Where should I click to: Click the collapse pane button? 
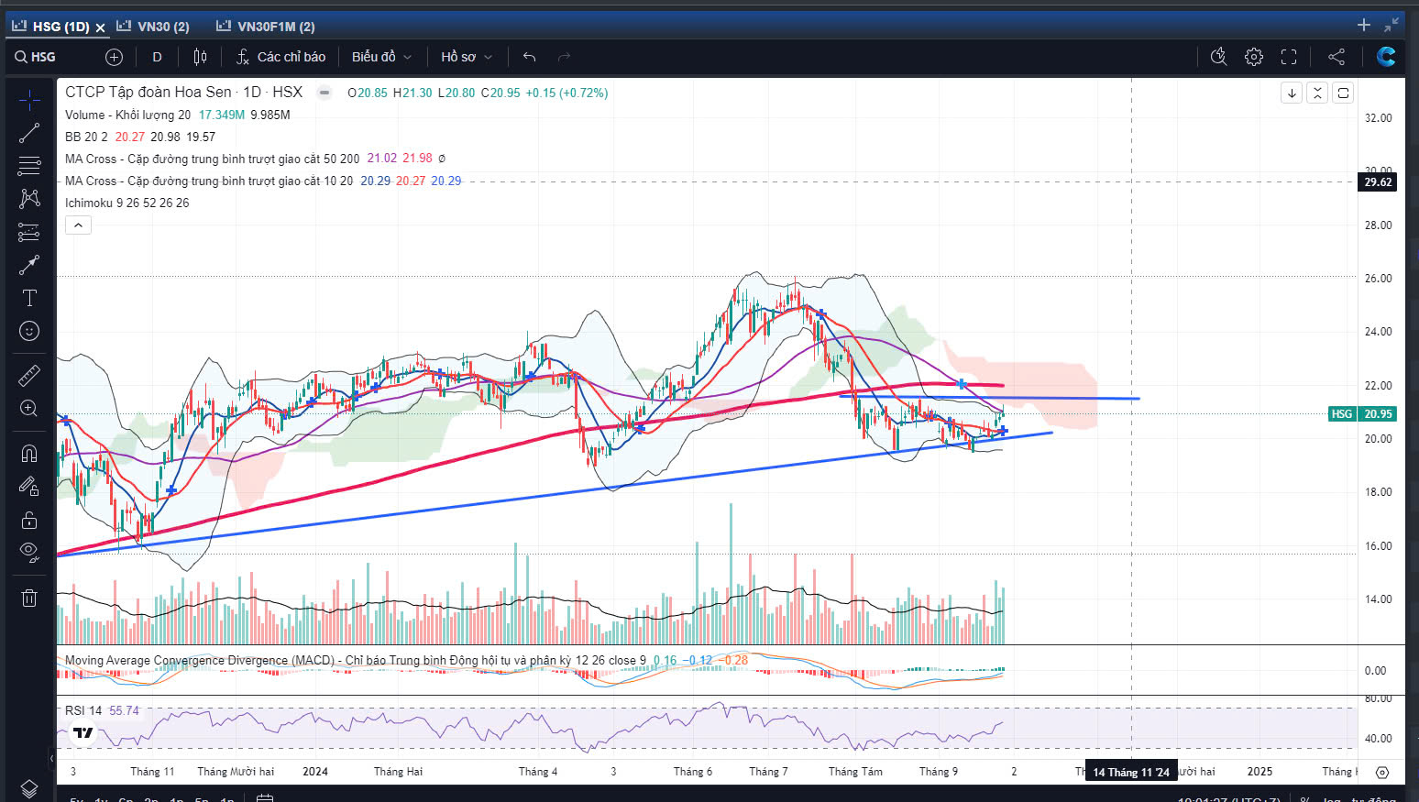pyautogui.click(x=1317, y=93)
